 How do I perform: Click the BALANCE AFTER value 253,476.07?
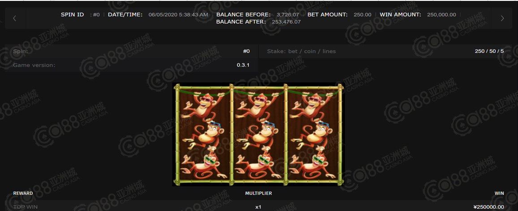tap(286, 22)
